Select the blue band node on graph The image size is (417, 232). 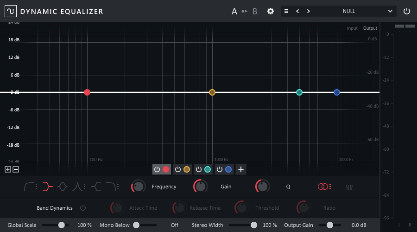pyautogui.click(x=337, y=92)
